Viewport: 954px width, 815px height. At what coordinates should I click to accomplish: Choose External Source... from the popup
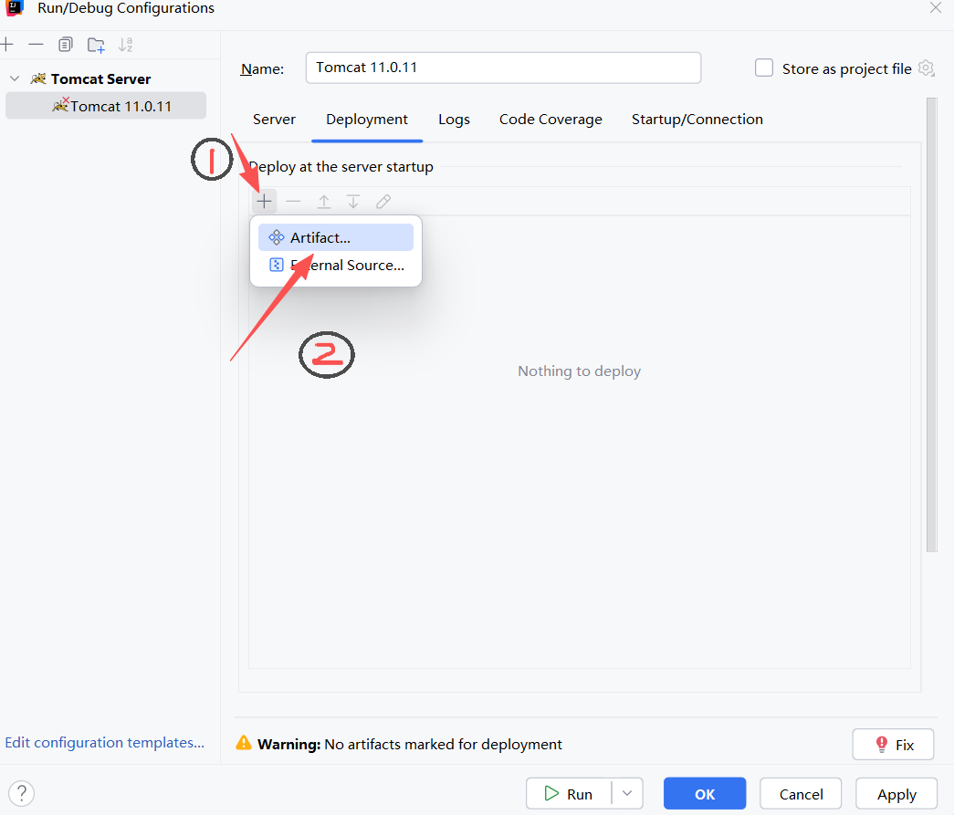[x=336, y=266]
